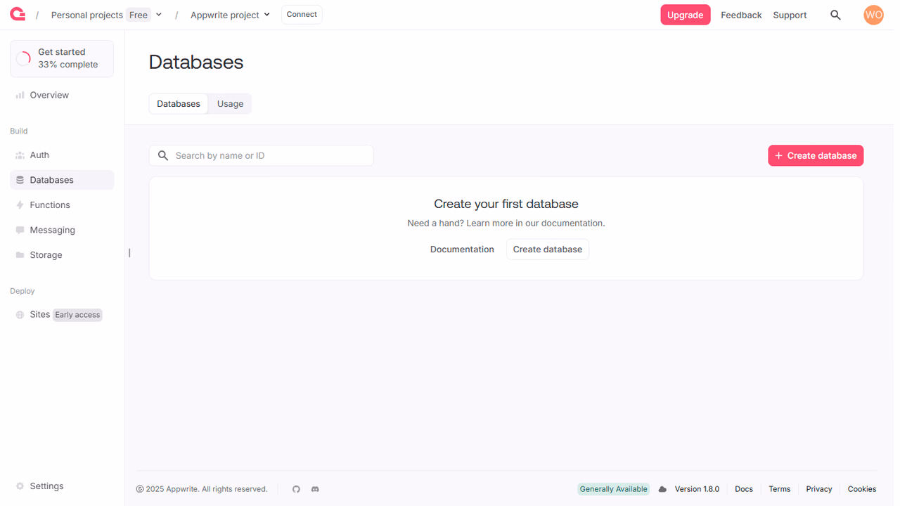This screenshot has width=900, height=506.
Task: Click the pink Upgrade button
Action: click(685, 15)
